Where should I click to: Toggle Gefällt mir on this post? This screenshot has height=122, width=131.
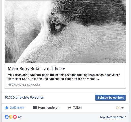(15, 108)
